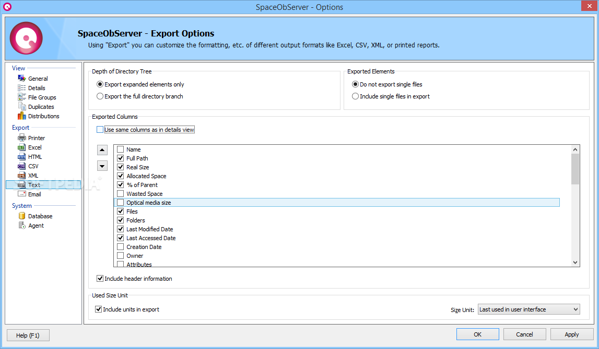Open the Duplicates options page

tap(41, 107)
